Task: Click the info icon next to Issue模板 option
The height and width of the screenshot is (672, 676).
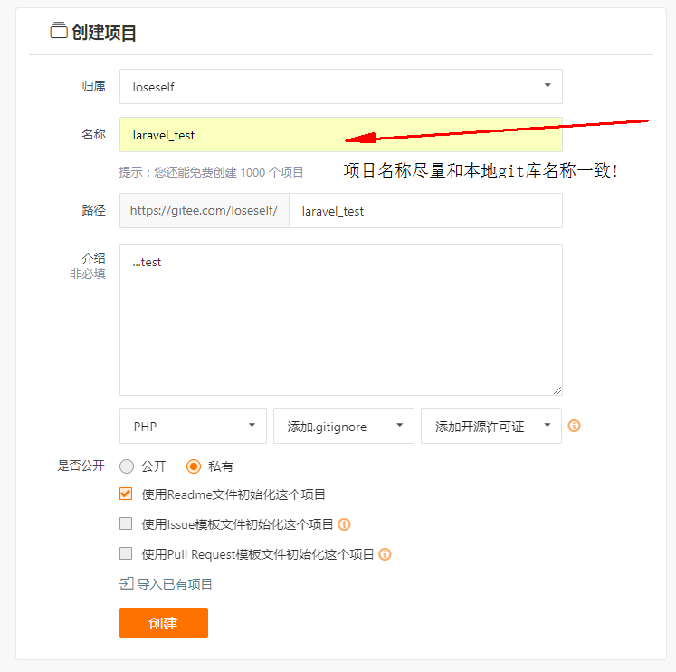Action: [x=344, y=524]
